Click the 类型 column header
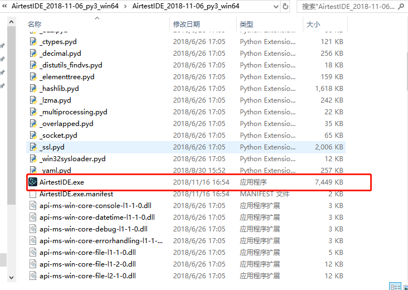The height and width of the screenshot is (290, 408). tap(247, 25)
